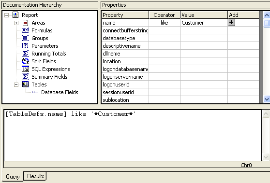Click the logonuserid property row
Screen dimensions: 270x183
coord(180,84)
